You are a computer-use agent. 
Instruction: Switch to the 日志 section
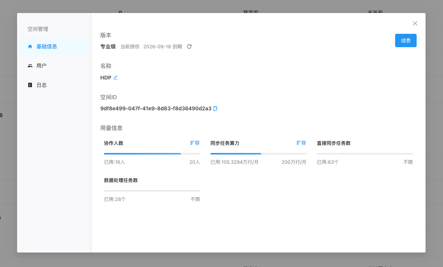[x=42, y=85]
